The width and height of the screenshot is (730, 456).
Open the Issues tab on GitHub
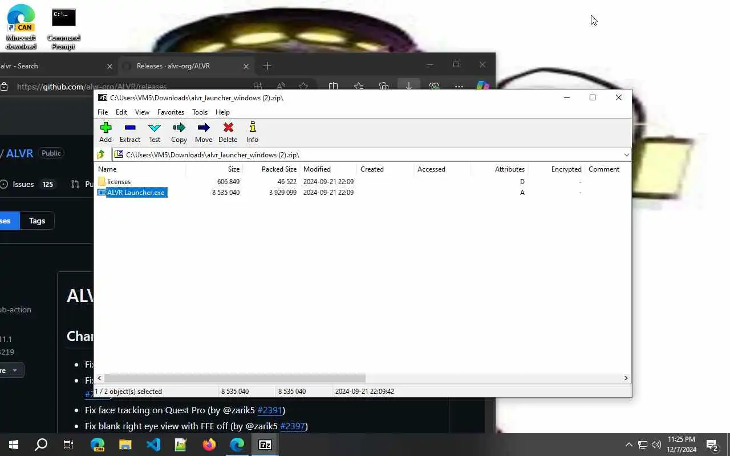click(27, 184)
